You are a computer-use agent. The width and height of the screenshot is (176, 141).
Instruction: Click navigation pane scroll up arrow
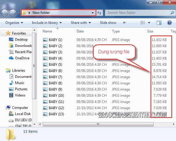coord(34,30)
